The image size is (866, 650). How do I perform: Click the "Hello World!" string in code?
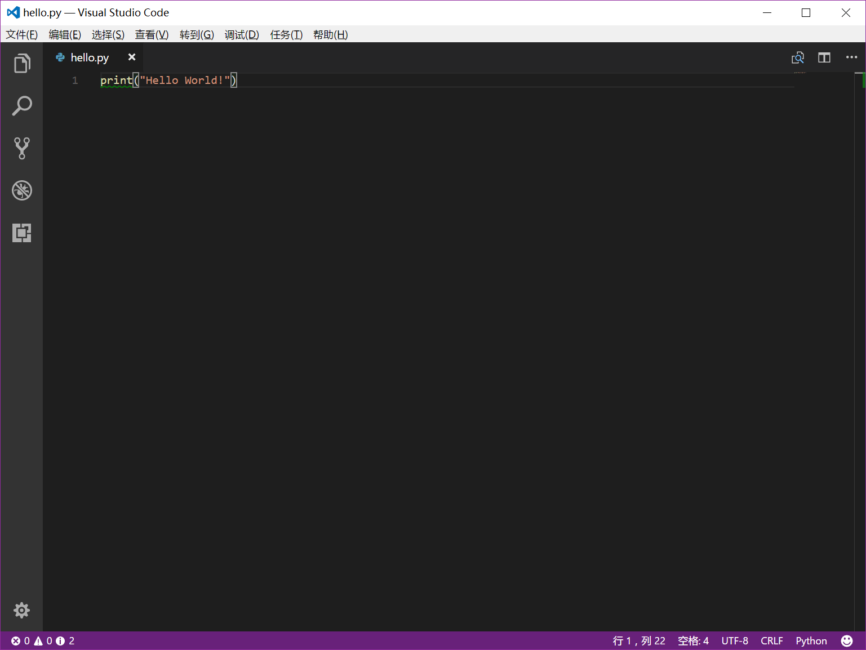[x=185, y=81]
